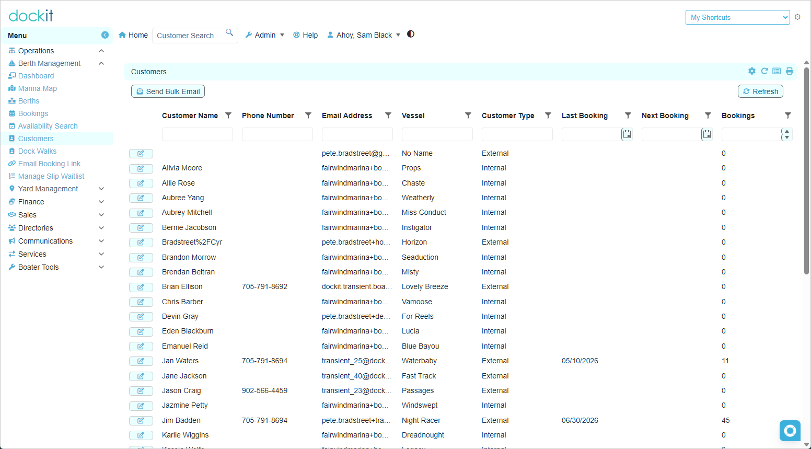The image size is (811, 449).
Task: Open Availability Search in the sidebar
Action: click(x=48, y=126)
